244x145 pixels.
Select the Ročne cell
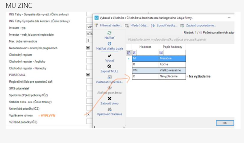[x=172, y=64]
